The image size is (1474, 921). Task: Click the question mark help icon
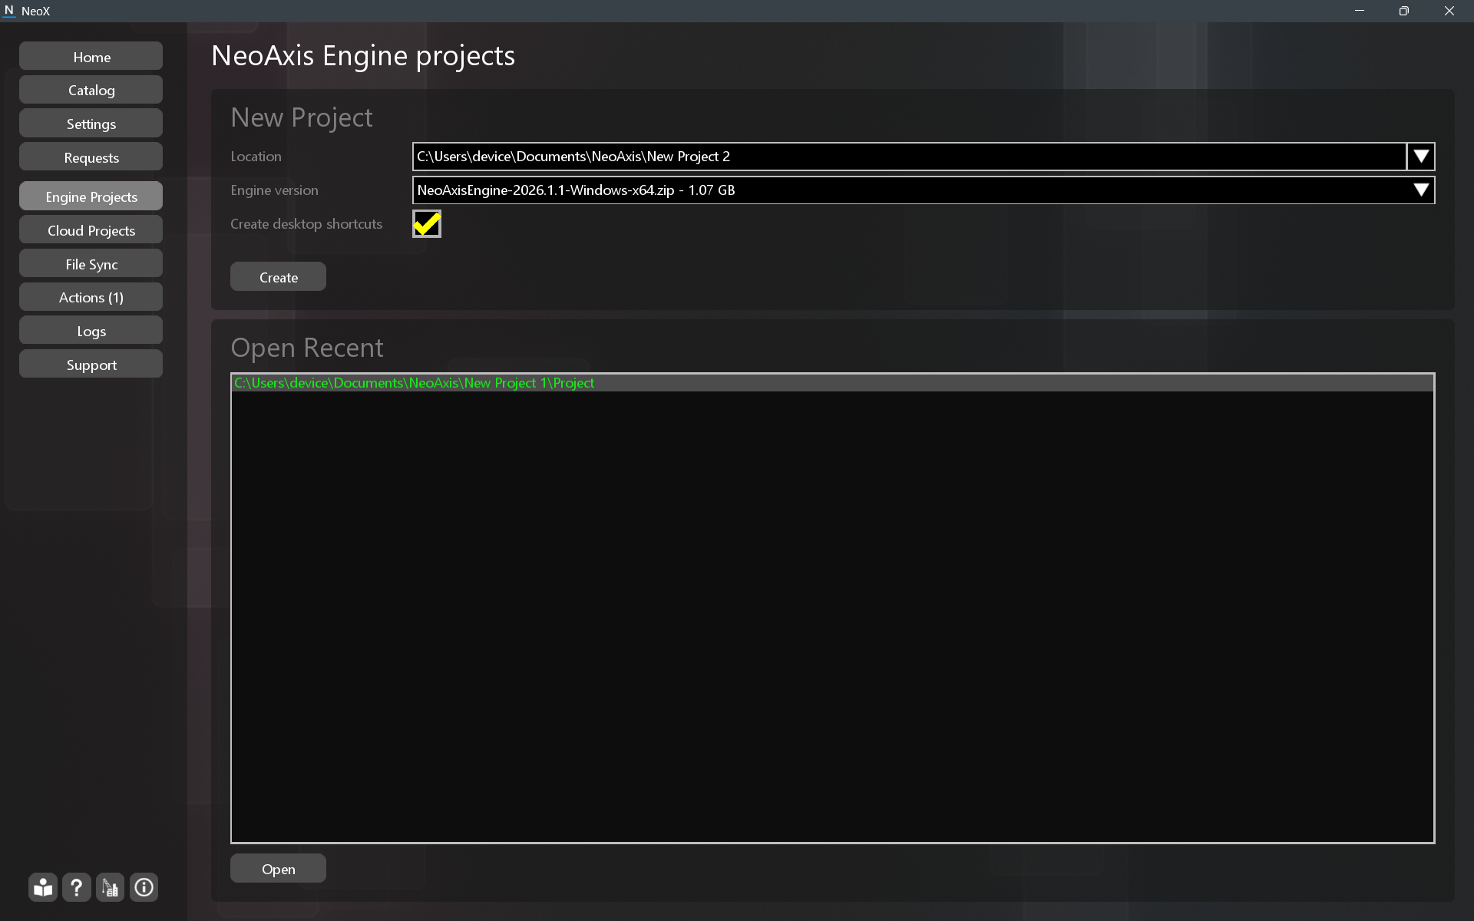pos(77,888)
